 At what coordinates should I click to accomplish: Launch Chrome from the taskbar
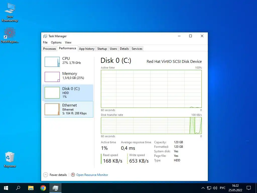pos(43,188)
